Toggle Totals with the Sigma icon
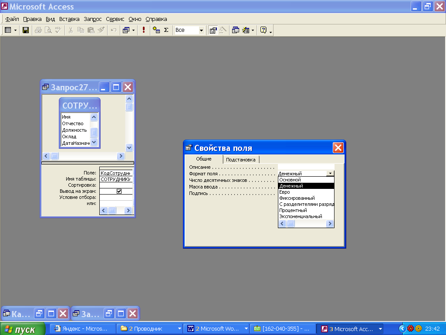Image resolution: width=446 pixels, height=335 pixels. click(x=166, y=30)
